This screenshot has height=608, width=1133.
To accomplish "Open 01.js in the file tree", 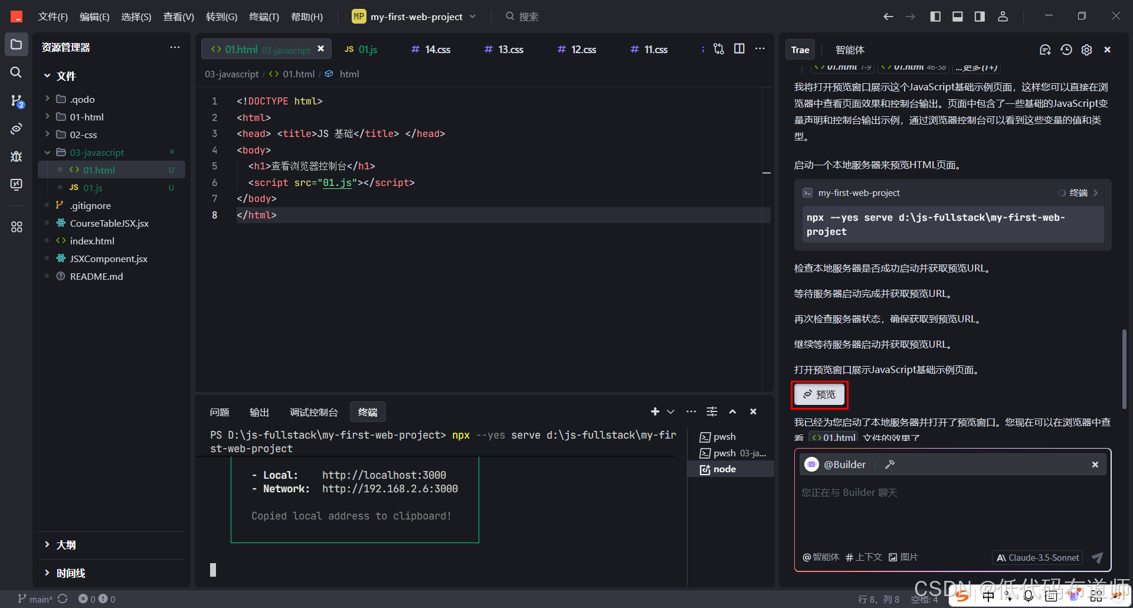I will click(x=92, y=188).
